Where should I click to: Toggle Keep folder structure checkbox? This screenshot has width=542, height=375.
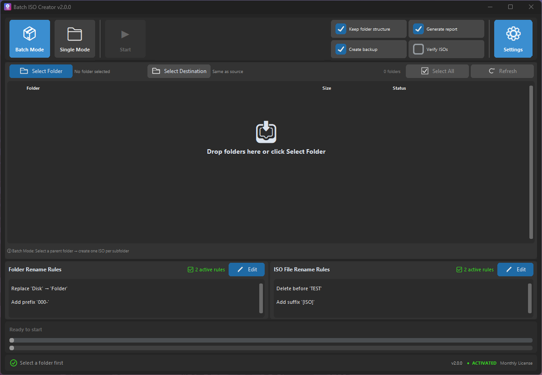click(341, 29)
